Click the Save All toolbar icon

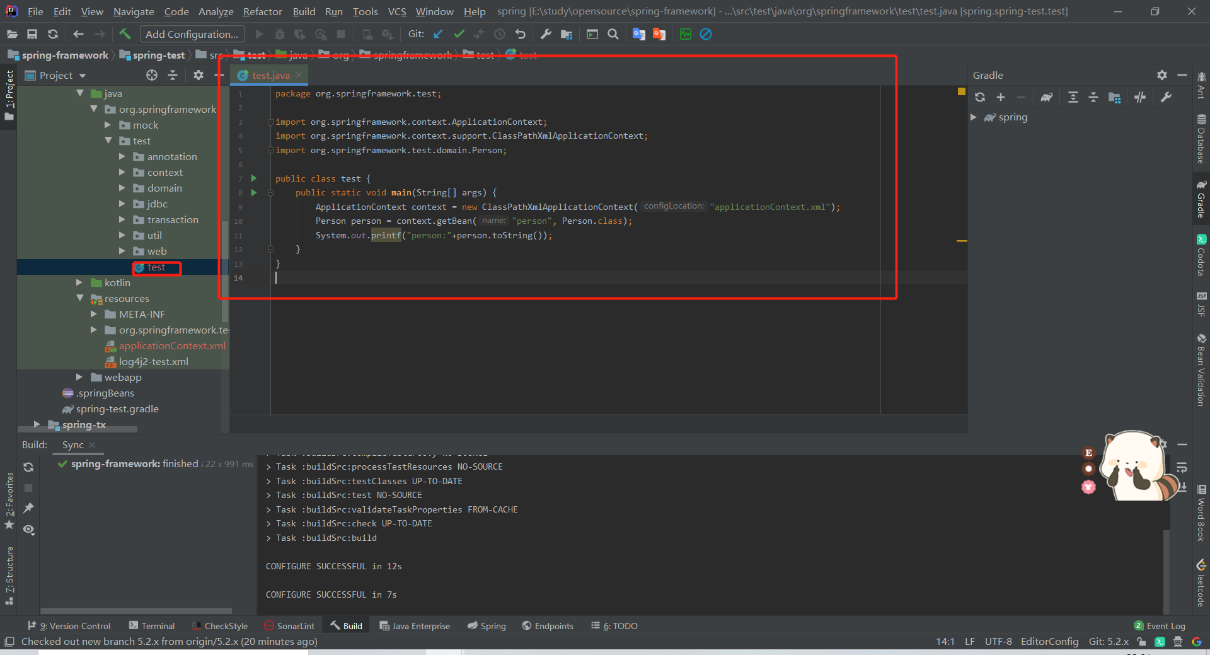(x=32, y=34)
